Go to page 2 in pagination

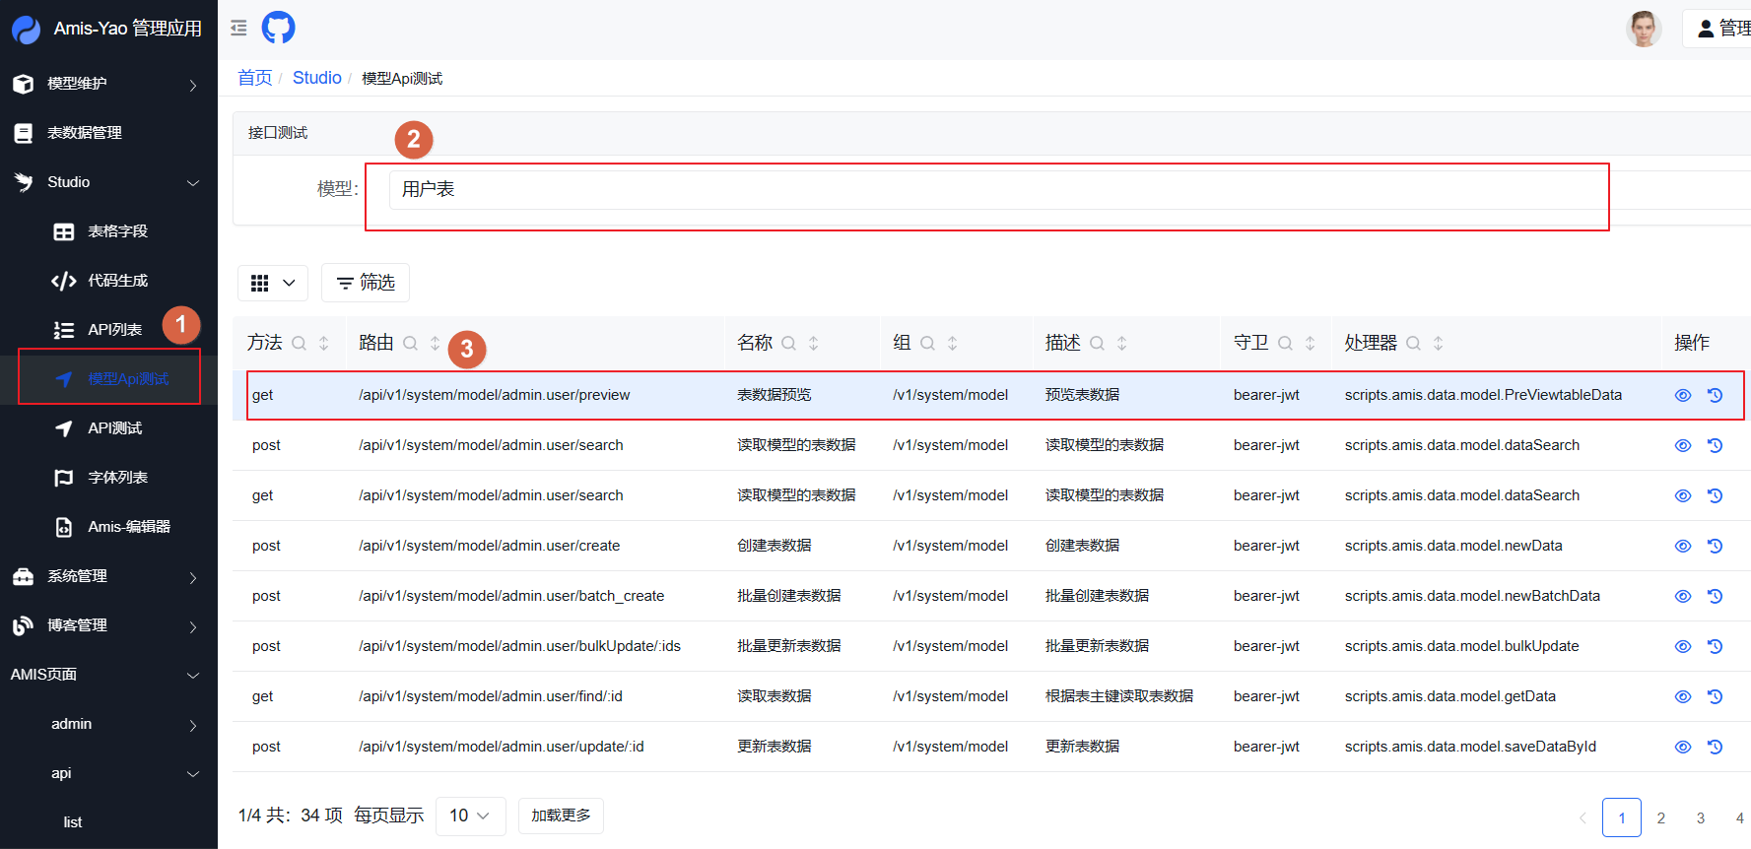pos(1661,817)
